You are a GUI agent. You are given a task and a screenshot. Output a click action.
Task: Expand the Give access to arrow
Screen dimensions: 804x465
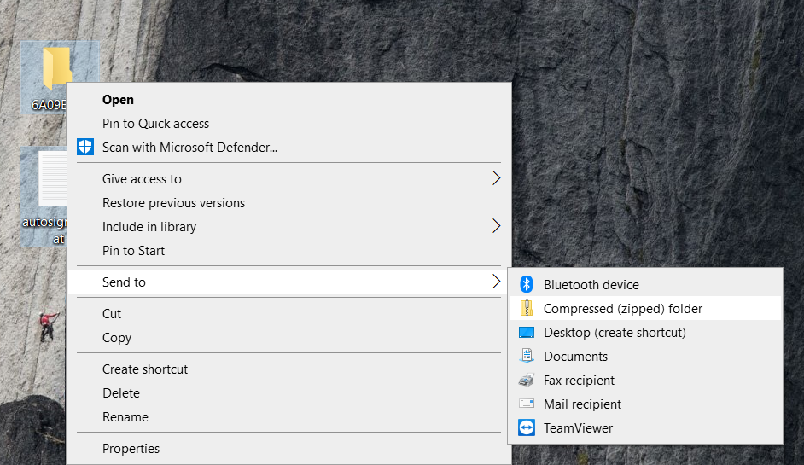(496, 179)
